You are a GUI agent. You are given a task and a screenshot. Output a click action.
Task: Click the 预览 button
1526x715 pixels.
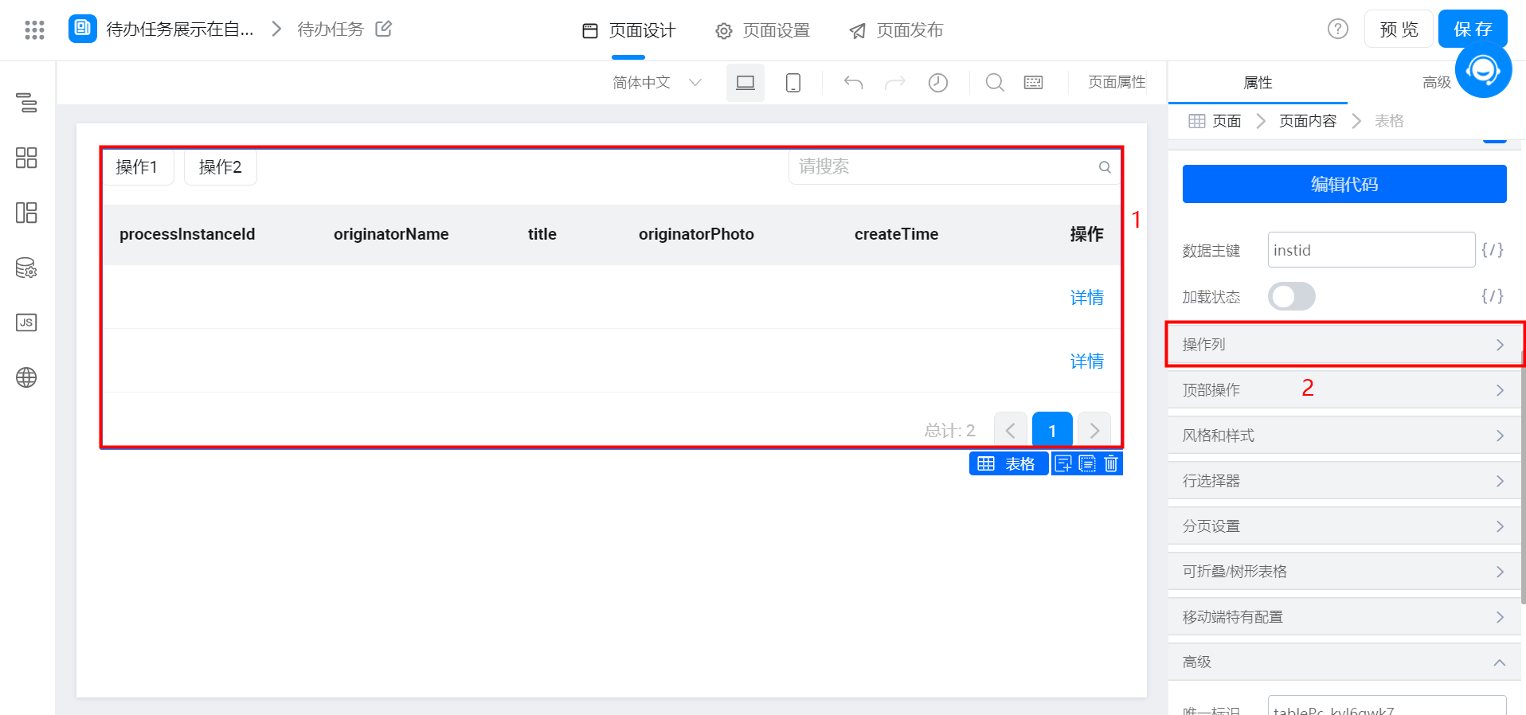[1399, 29]
